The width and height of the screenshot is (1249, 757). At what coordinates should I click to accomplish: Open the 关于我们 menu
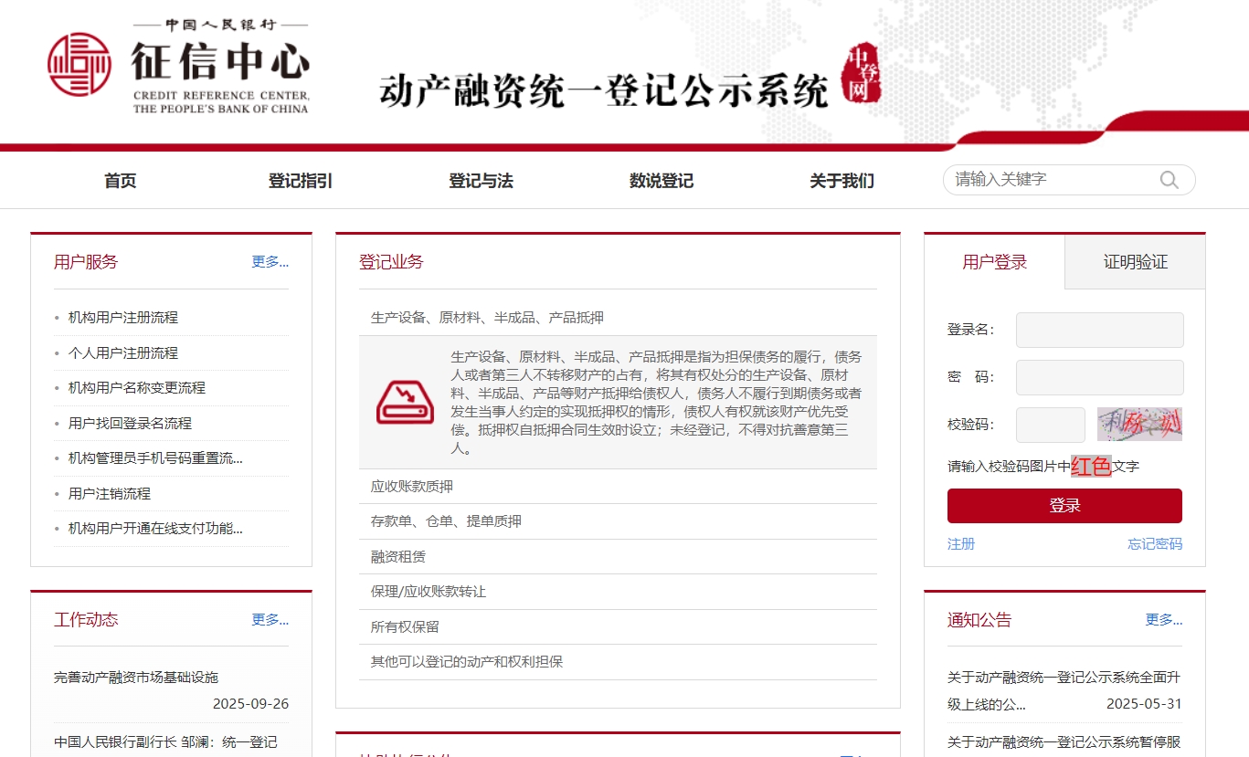point(840,181)
